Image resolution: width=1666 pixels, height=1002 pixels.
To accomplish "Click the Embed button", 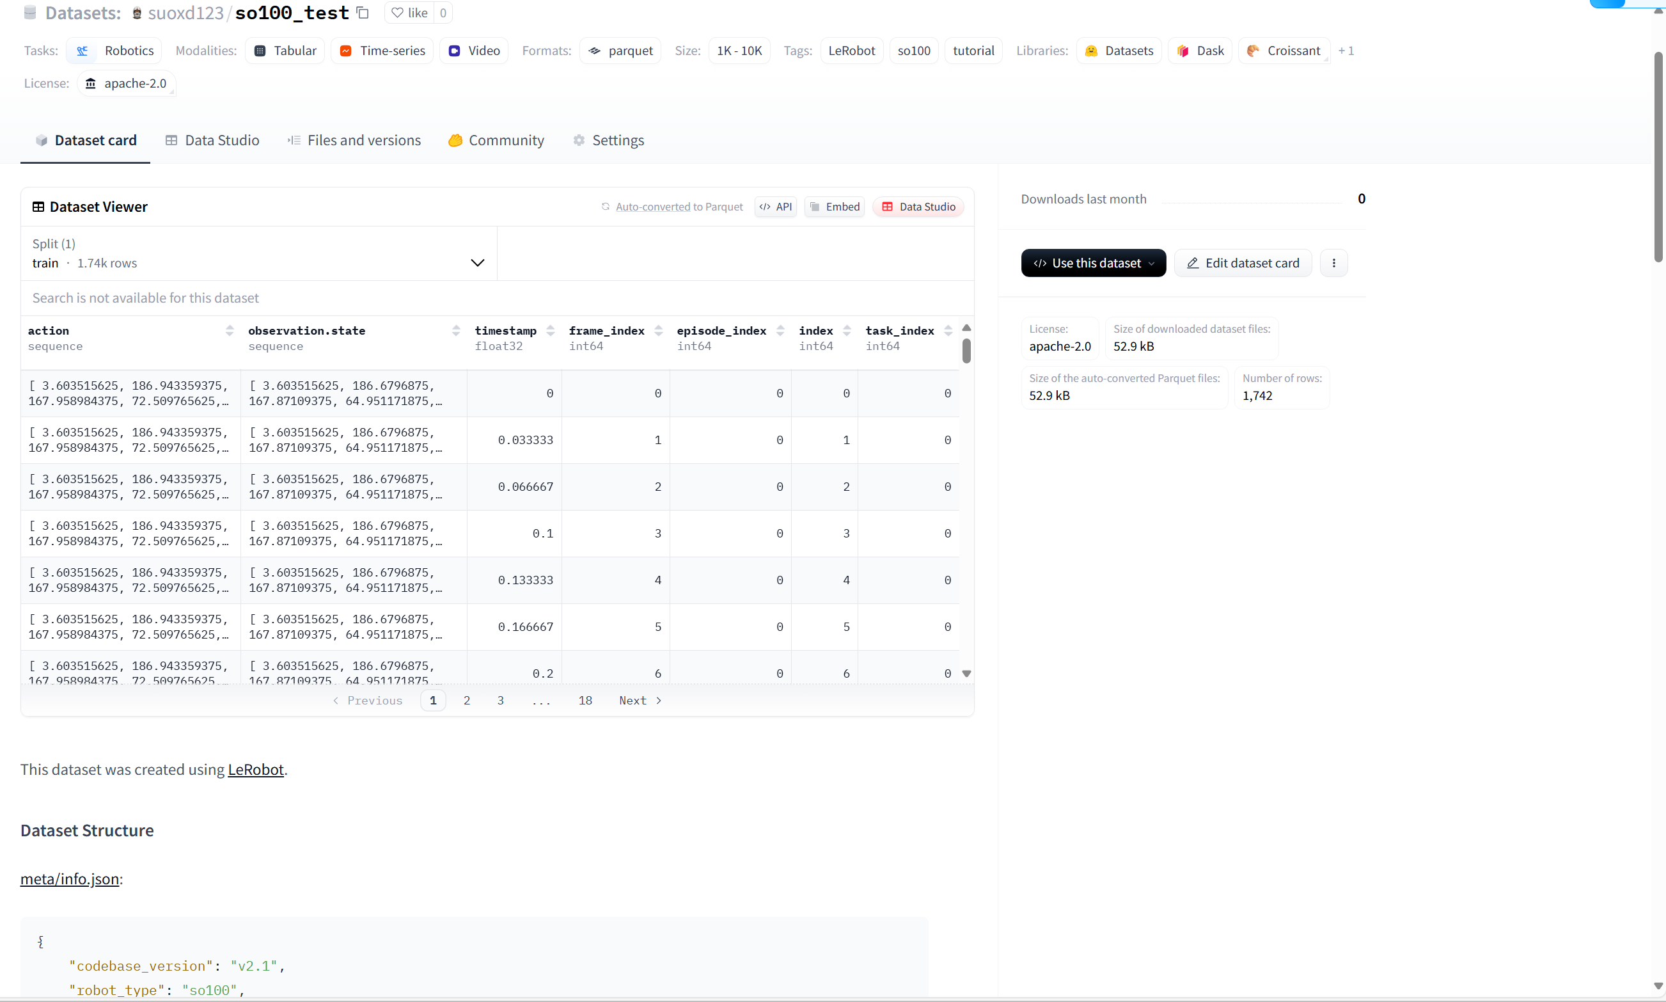I will [x=835, y=207].
